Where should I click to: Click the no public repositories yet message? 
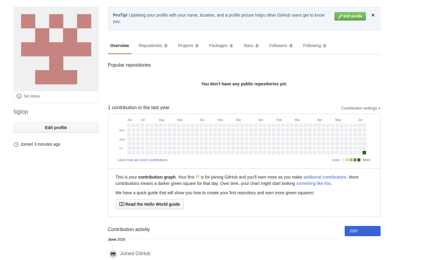click(244, 84)
